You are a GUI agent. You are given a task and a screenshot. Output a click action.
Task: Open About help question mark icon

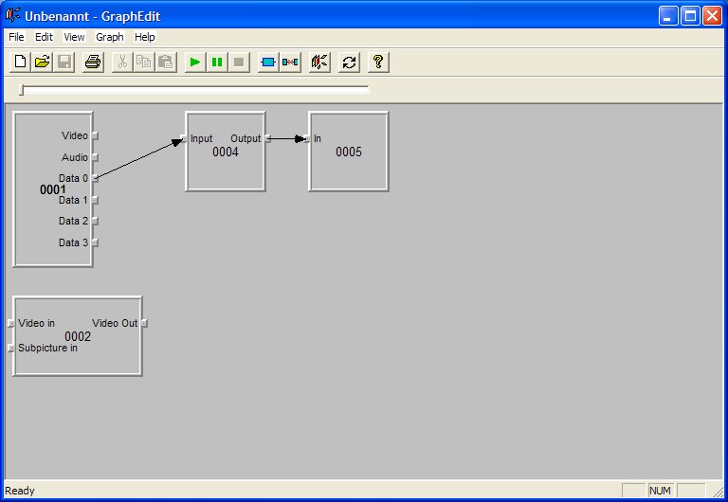378,62
